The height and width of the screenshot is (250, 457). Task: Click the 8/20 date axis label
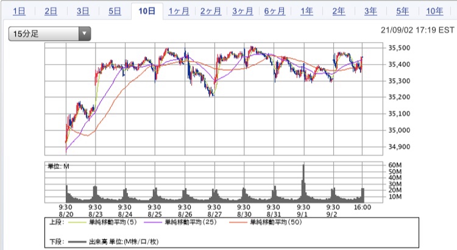tap(66, 214)
